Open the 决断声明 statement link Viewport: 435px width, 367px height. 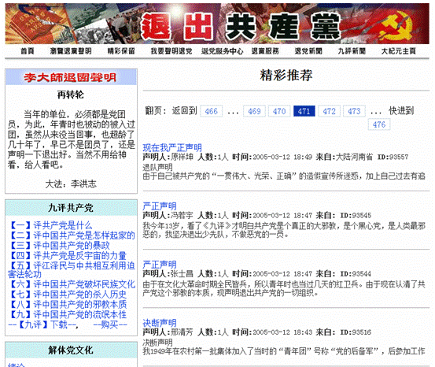tap(160, 323)
